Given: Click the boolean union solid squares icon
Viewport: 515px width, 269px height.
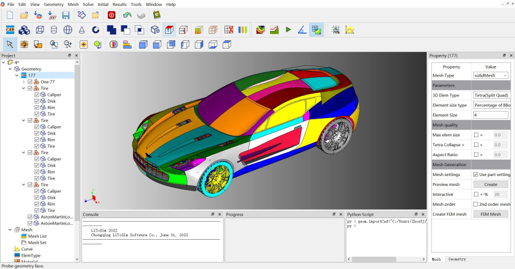Looking at the screenshot, I should 111,30.
